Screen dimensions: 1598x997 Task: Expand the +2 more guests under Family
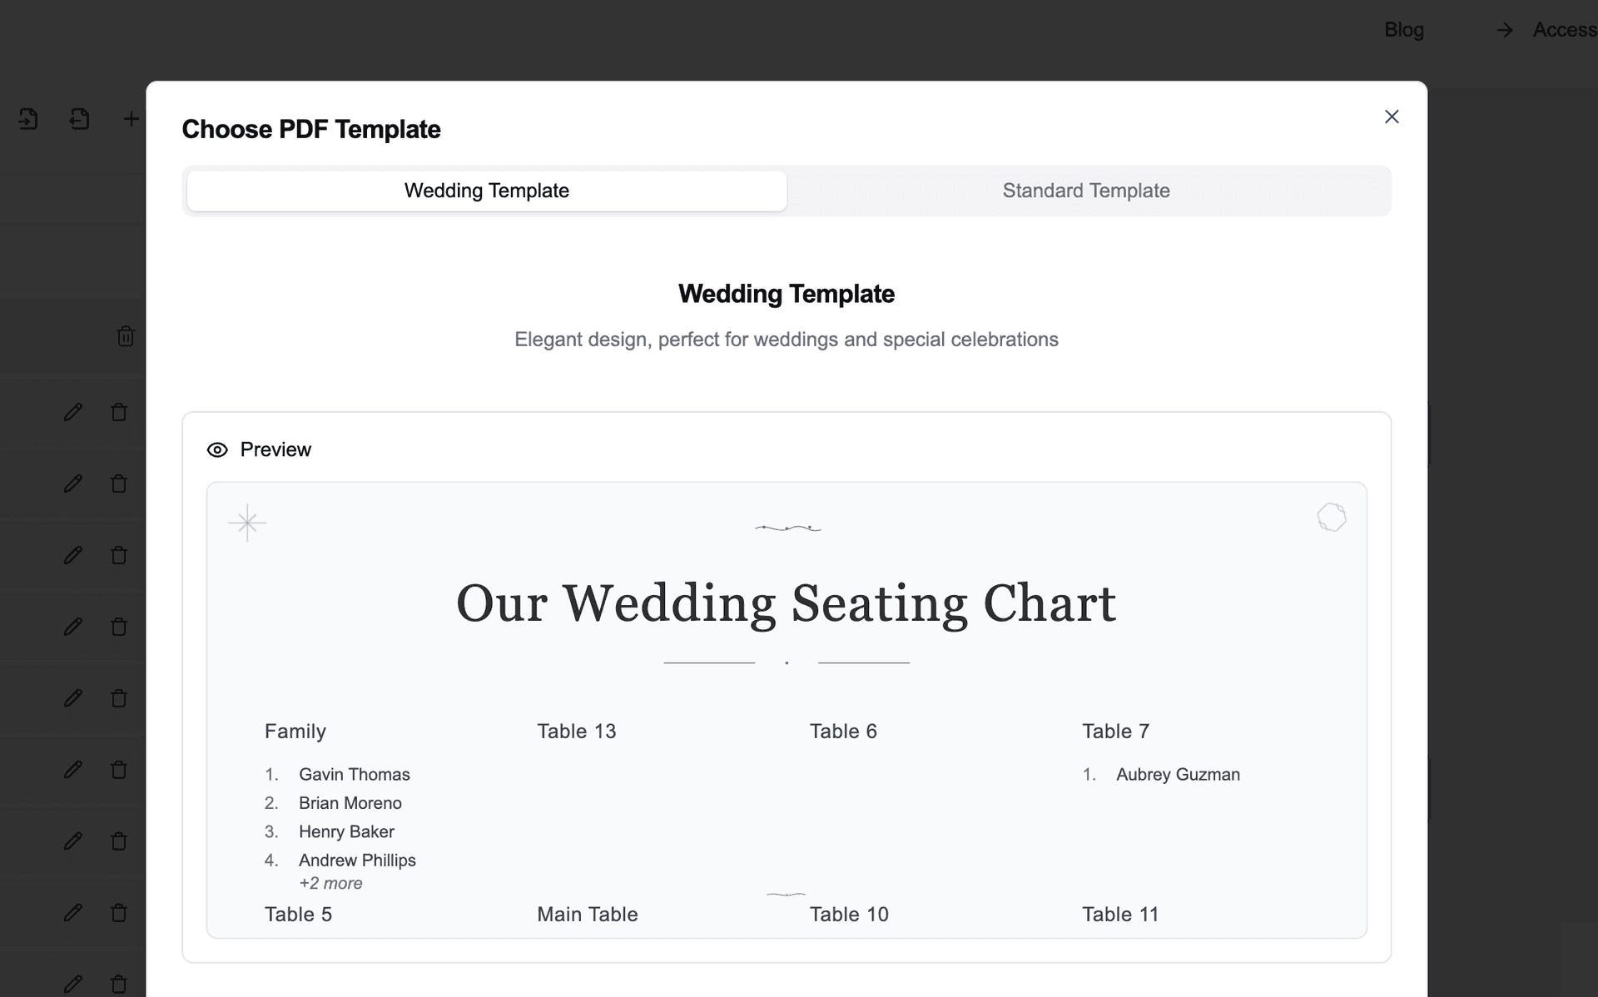[330, 883]
